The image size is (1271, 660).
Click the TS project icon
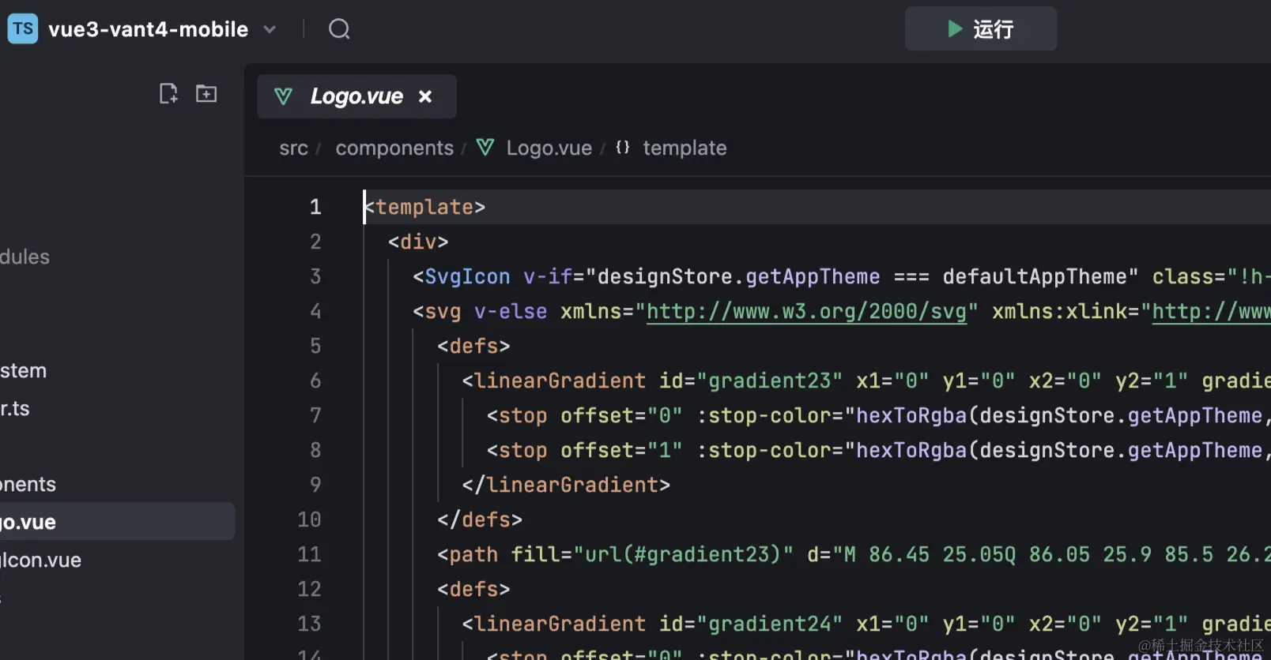23,29
